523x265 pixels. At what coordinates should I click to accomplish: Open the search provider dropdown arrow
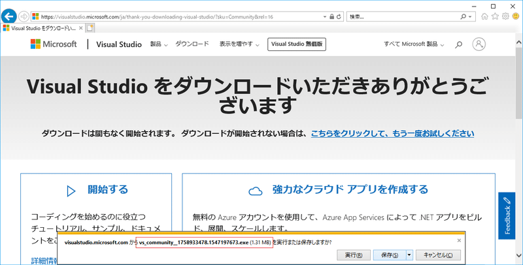[470, 17]
